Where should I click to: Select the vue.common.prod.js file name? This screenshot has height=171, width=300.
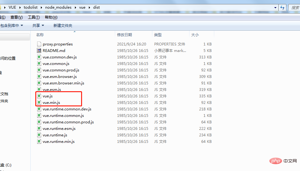coord(61,70)
